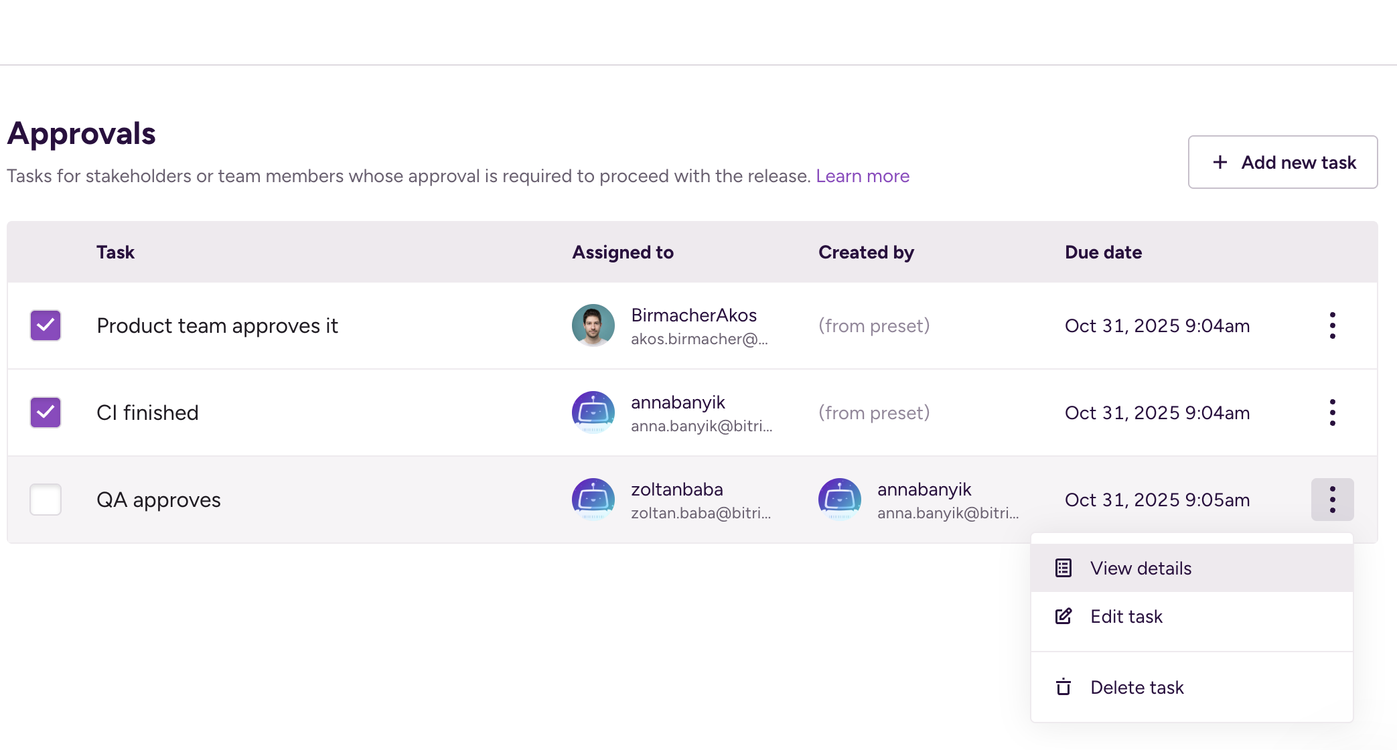Image resolution: width=1397 pixels, height=750 pixels.
Task: Click the trash icon beside Delete task
Action: point(1063,686)
